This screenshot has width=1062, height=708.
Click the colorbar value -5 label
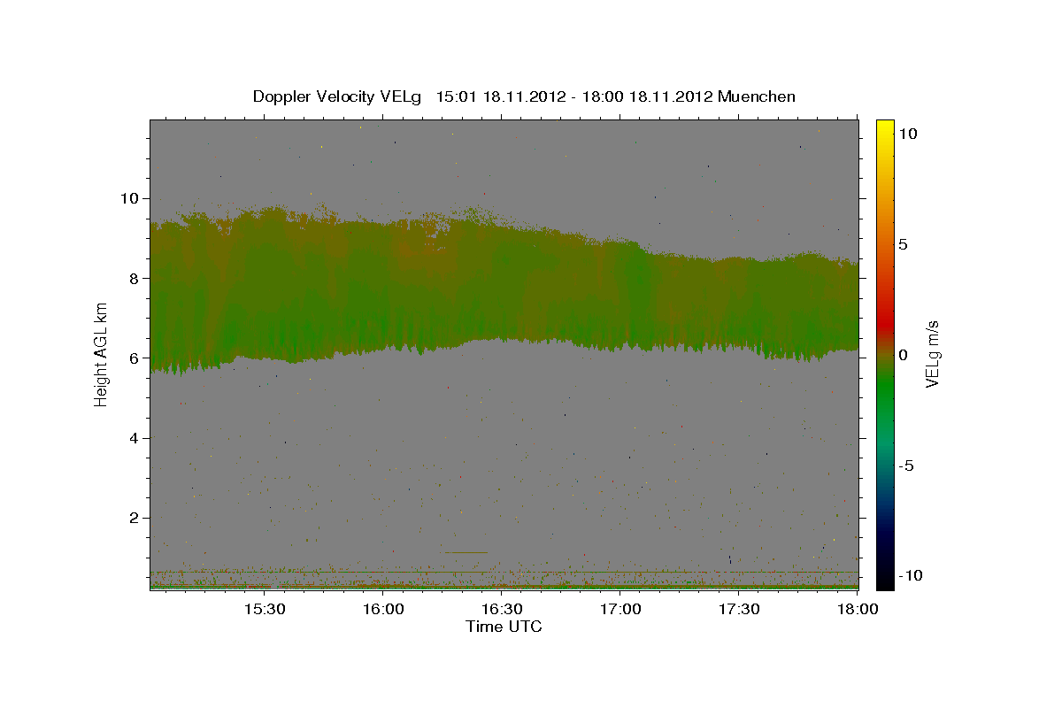point(907,466)
